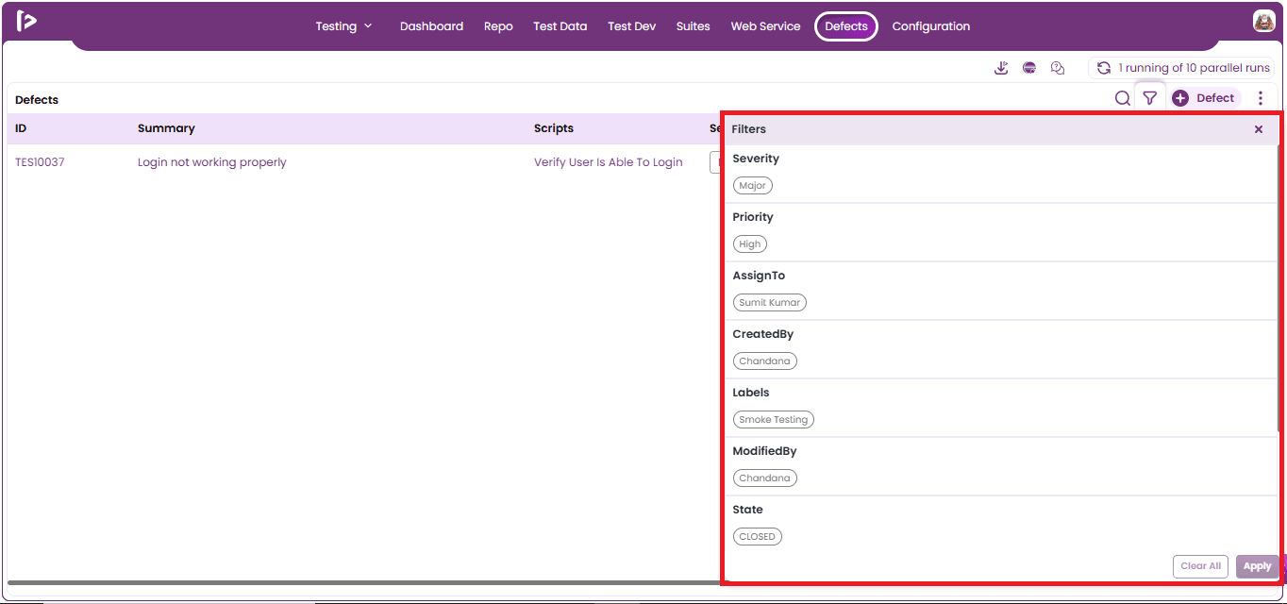The width and height of the screenshot is (1287, 604).
Task: Toggle the Chandana chip under ModifiedBy
Action: point(765,478)
